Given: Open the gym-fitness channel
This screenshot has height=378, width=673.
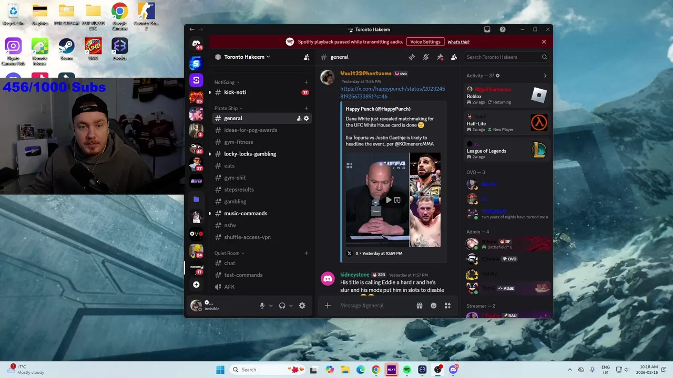Looking at the screenshot, I should (261, 142).
